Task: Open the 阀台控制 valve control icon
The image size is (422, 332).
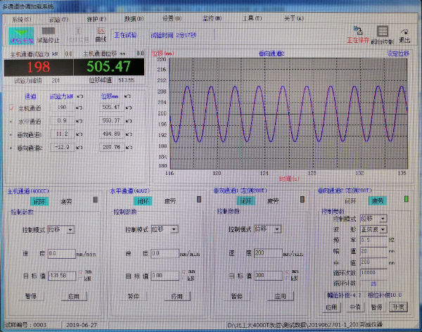Action: (382, 34)
